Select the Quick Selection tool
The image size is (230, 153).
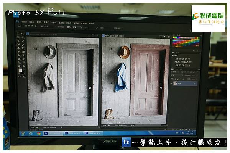pyautogui.click(x=23, y=37)
